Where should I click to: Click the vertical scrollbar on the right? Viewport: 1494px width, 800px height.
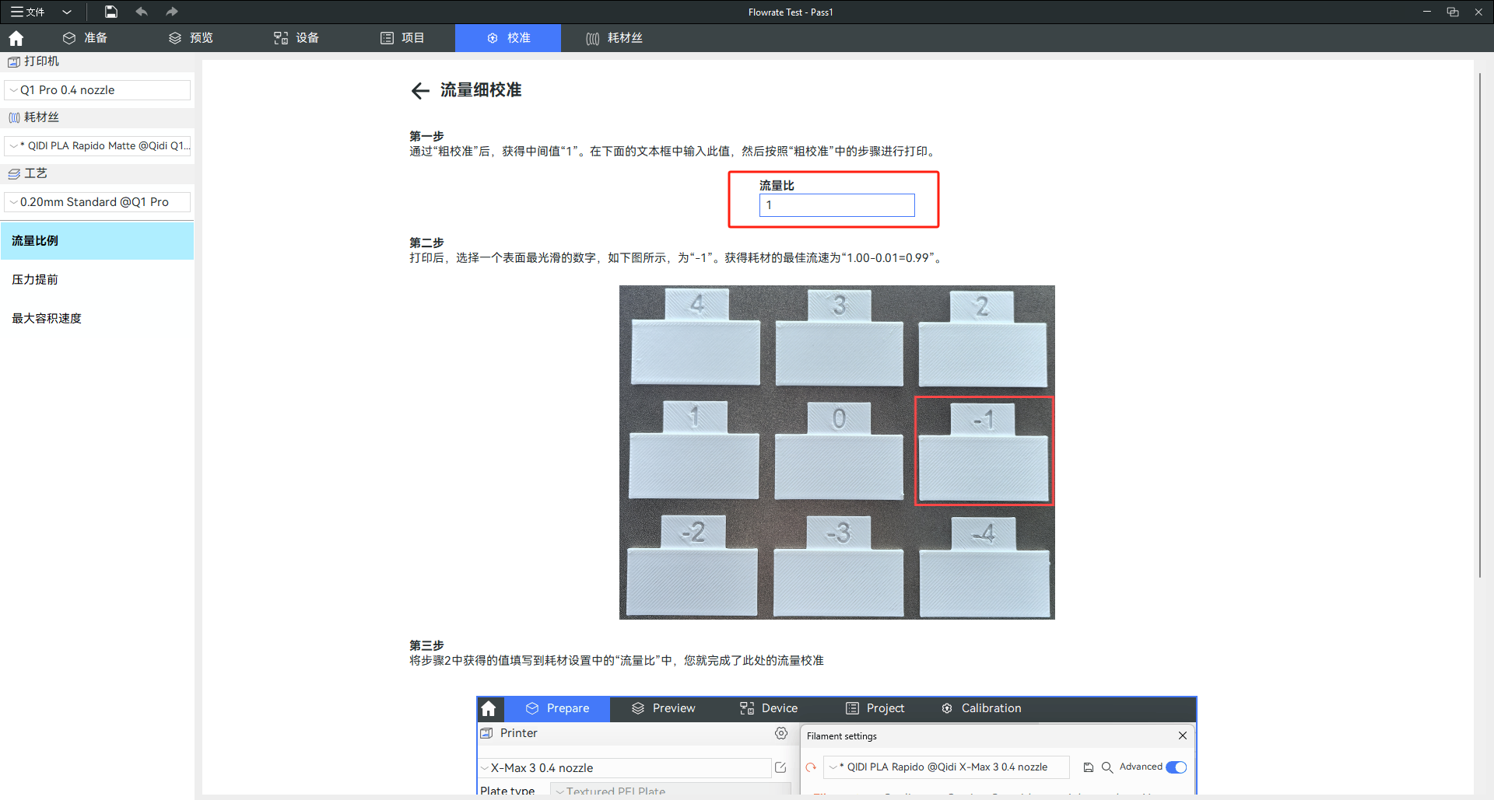(1479, 327)
